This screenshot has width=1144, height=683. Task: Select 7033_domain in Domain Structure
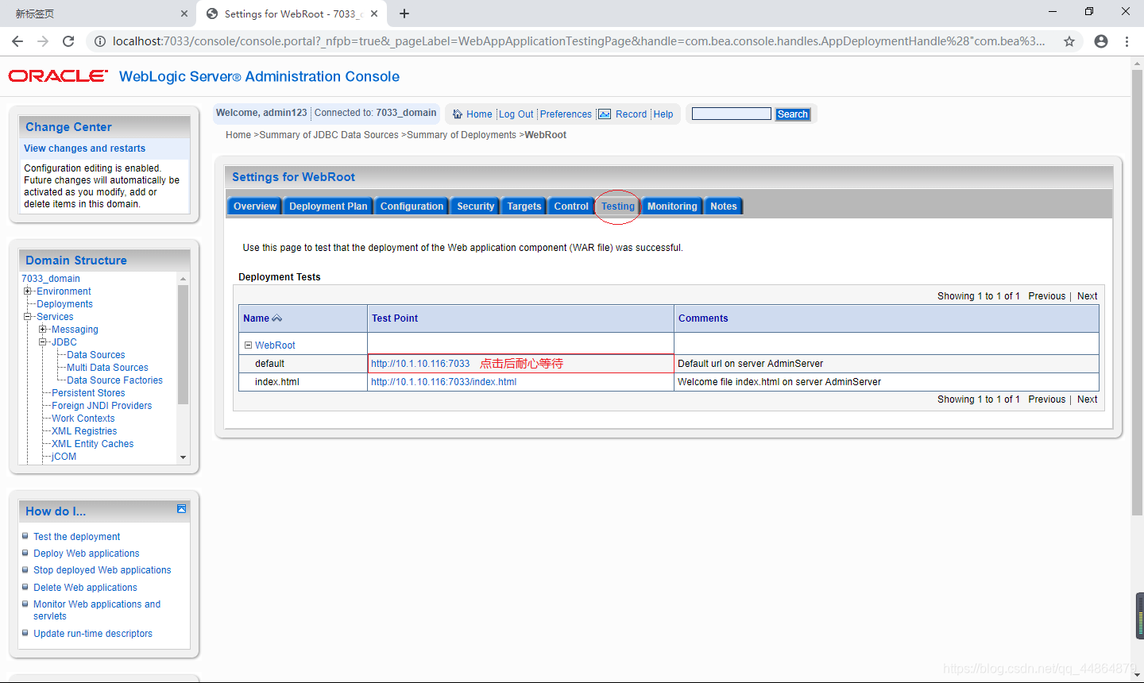point(51,279)
